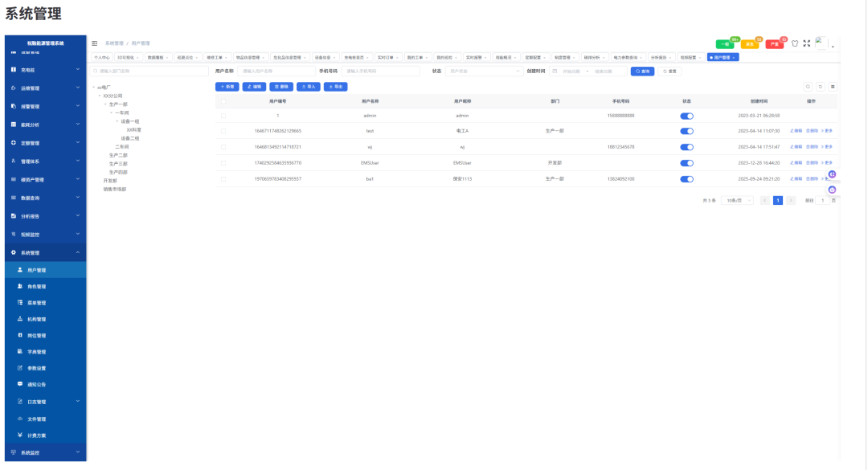This screenshot has width=868, height=470.
Task: Click the department name search field
Action: tap(149, 72)
